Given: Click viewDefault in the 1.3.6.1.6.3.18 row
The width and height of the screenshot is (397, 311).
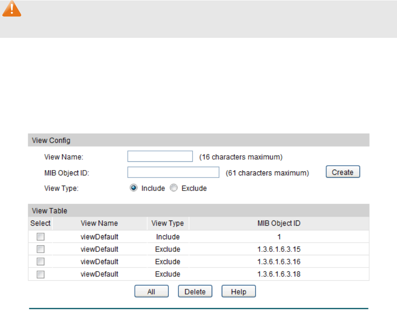Looking at the screenshot, I should pyautogui.click(x=99, y=274).
